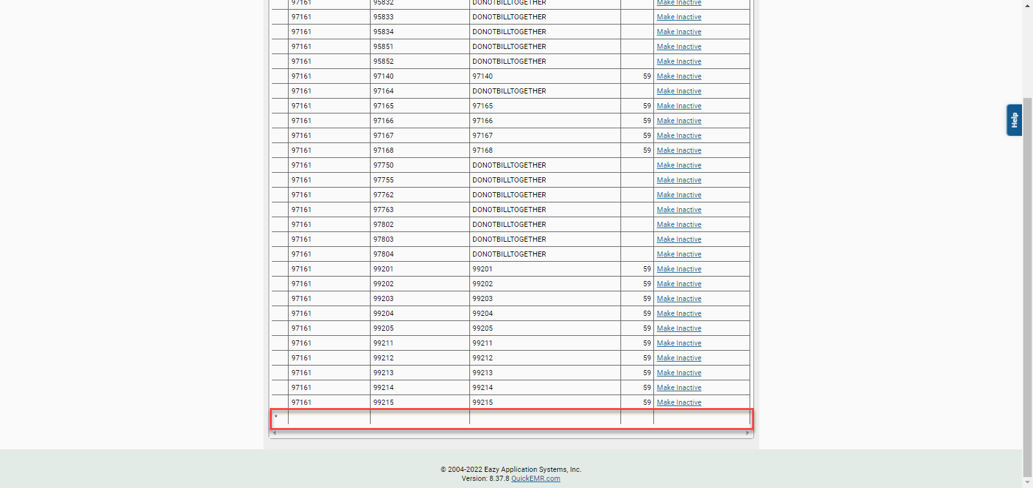Click Make Inactive for row 99215
The height and width of the screenshot is (488, 1033).
click(679, 402)
